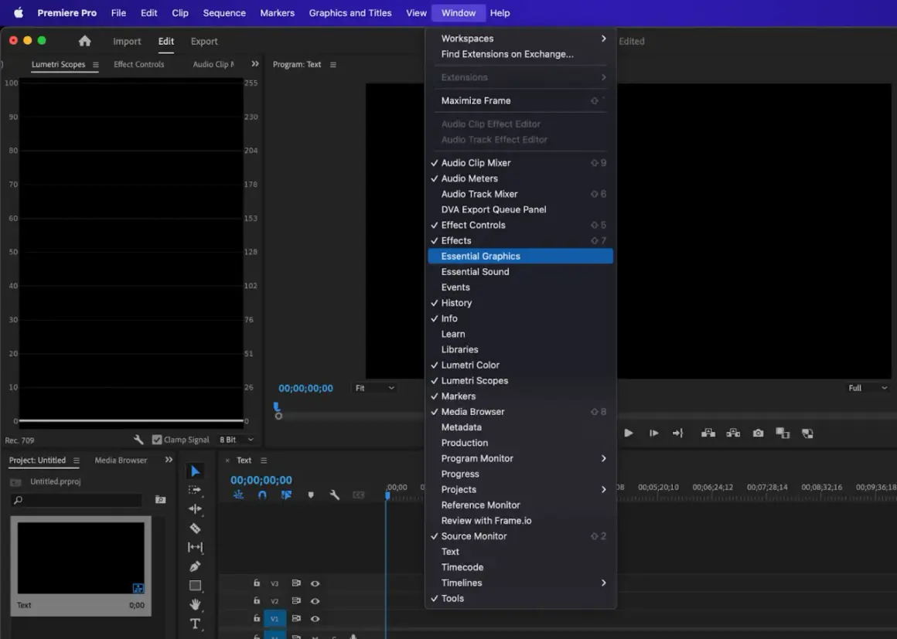Select Lumetri Color menu item
The image size is (897, 639).
pyautogui.click(x=520, y=365)
